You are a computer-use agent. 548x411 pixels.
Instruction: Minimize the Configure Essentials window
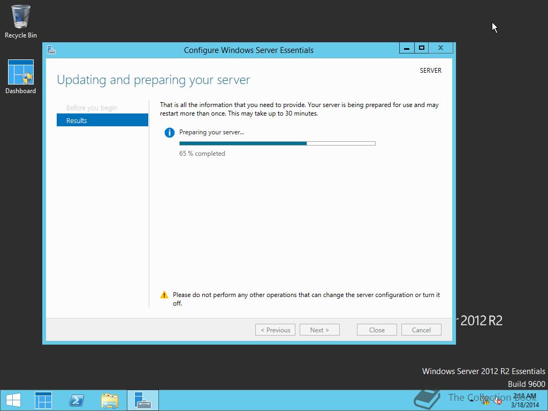407,48
